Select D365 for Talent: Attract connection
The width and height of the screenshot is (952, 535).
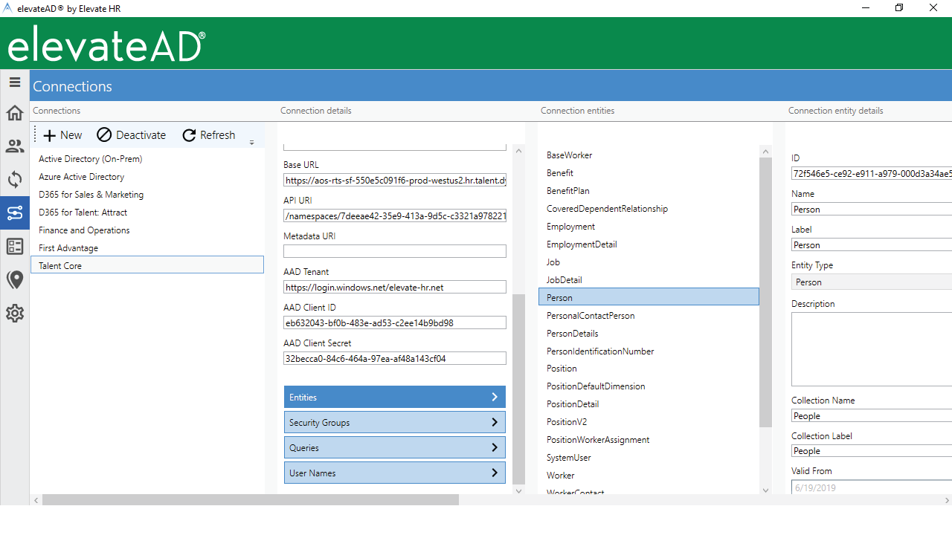[147, 213]
